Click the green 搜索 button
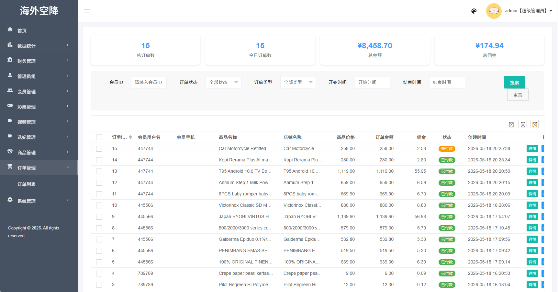The height and width of the screenshot is (292, 558). tap(514, 82)
